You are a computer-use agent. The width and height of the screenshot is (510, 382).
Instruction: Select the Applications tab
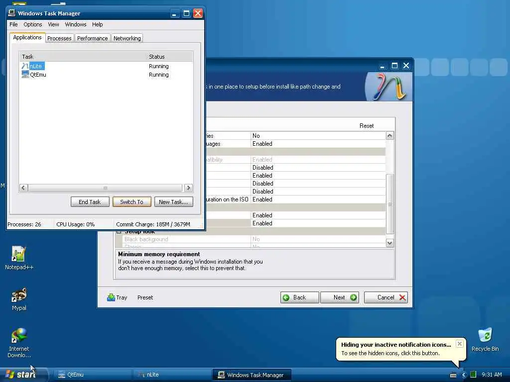pos(27,37)
